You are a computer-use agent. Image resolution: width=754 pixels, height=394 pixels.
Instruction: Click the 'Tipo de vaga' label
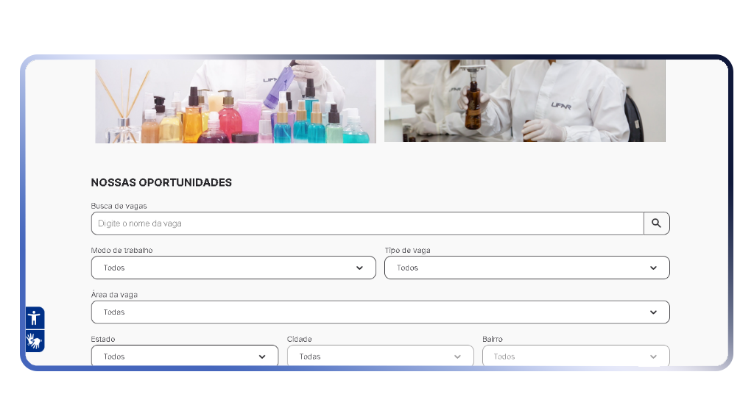(407, 251)
